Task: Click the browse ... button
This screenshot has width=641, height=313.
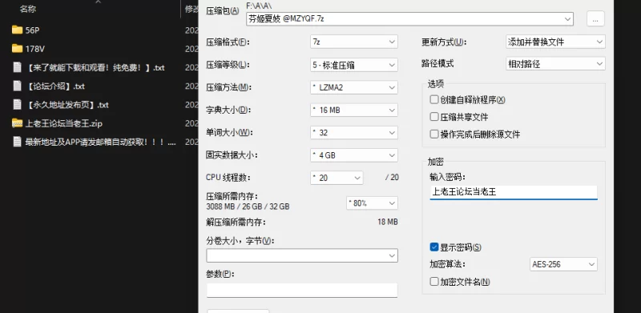Action: click(x=595, y=18)
